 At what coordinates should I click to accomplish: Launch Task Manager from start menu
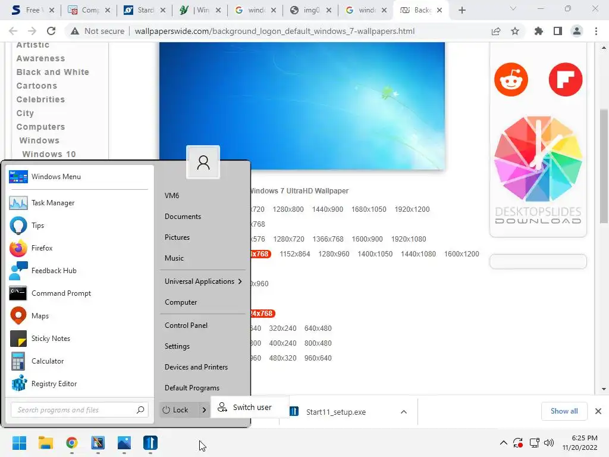tap(80, 203)
